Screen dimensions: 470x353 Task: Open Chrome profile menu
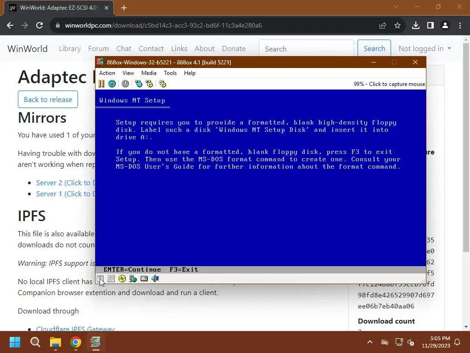pyautogui.click(x=445, y=26)
